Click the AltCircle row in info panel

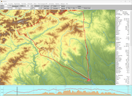point(123,56)
